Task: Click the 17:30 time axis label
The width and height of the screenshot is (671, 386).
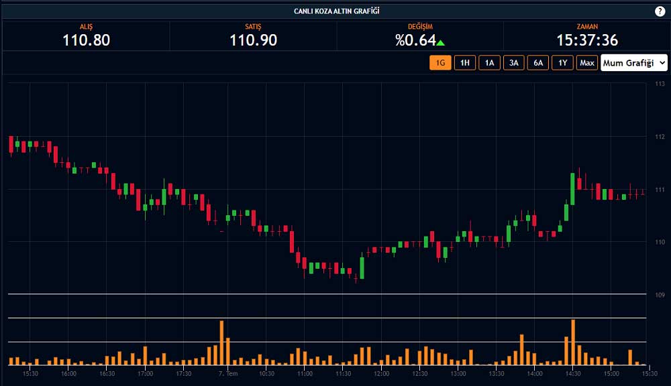Action: pyautogui.click(x=184, y=374)
